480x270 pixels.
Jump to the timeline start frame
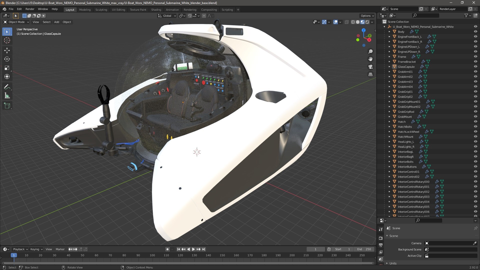tap(178, 249)
